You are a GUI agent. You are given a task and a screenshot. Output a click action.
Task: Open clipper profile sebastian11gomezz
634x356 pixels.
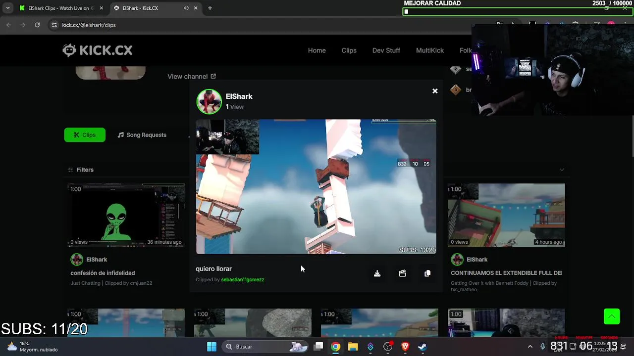243,280
